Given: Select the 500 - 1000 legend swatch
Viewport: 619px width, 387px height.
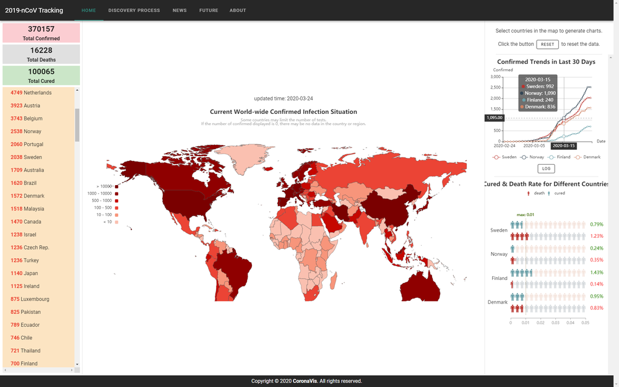Looking at the screenshot, I should [x=116, y=201].
